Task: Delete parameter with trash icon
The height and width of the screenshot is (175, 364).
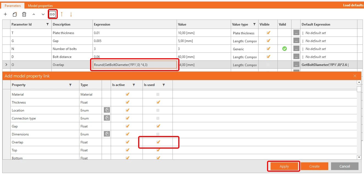Action: point(24,14)
